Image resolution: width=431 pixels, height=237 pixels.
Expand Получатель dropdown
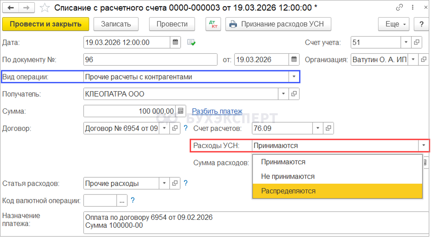point(284,94)
